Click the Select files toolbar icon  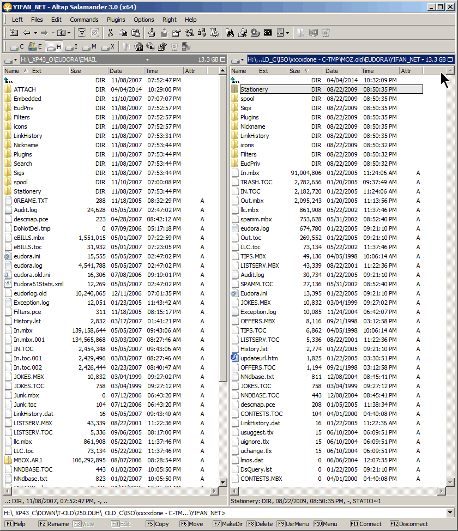(82, 33)
